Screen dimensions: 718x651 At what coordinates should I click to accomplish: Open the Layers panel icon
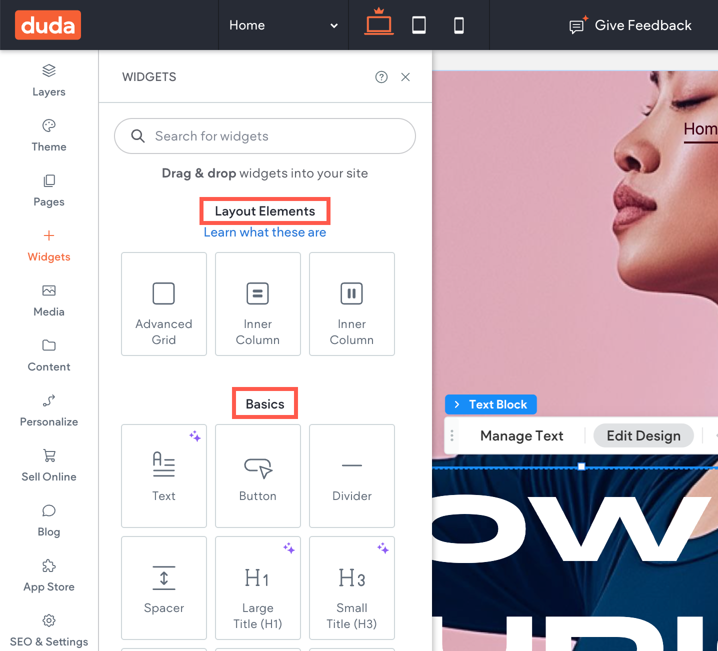click(x=49, y=70)
